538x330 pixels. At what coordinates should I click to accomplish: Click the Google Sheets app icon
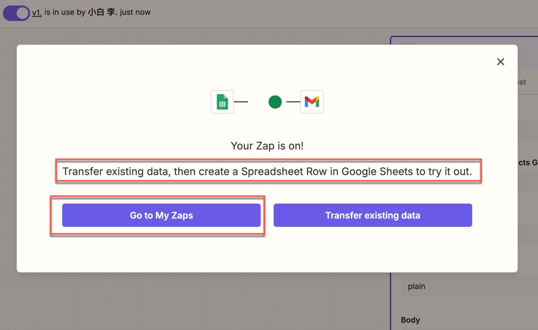pos(222,102)
